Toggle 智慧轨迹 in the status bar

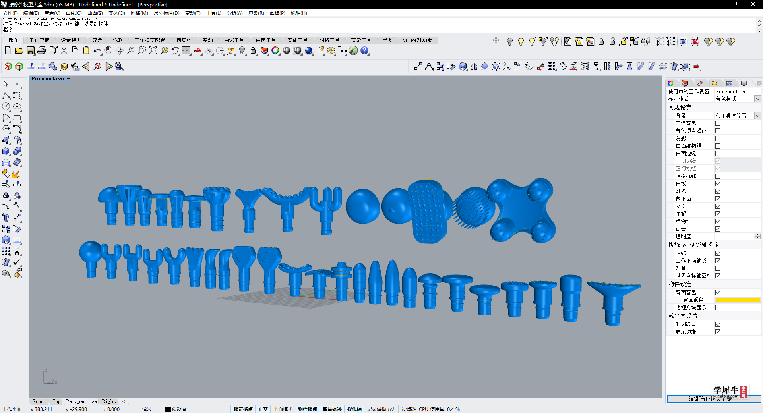(332, 409)
